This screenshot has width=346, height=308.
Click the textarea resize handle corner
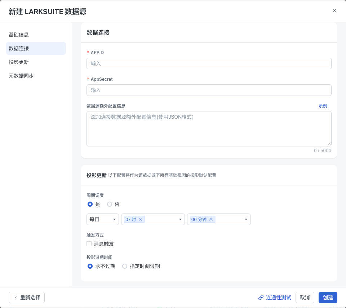329,144
